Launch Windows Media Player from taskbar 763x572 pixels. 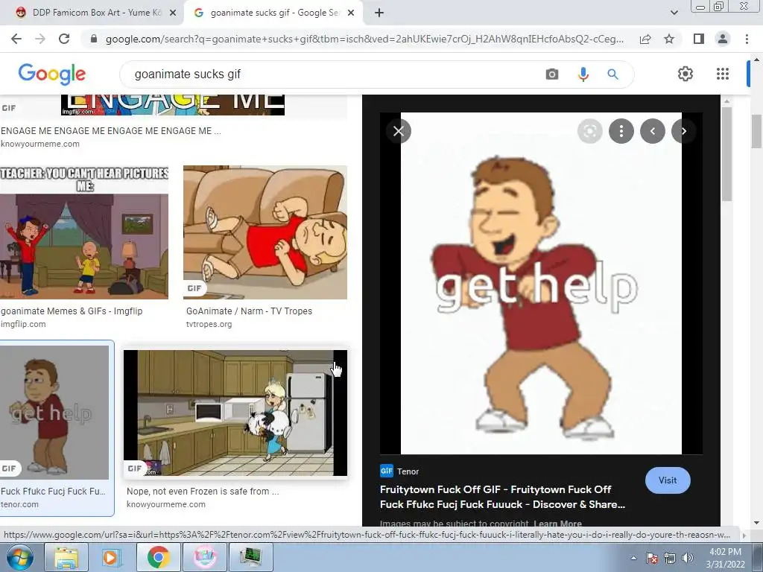click(111, 557)
